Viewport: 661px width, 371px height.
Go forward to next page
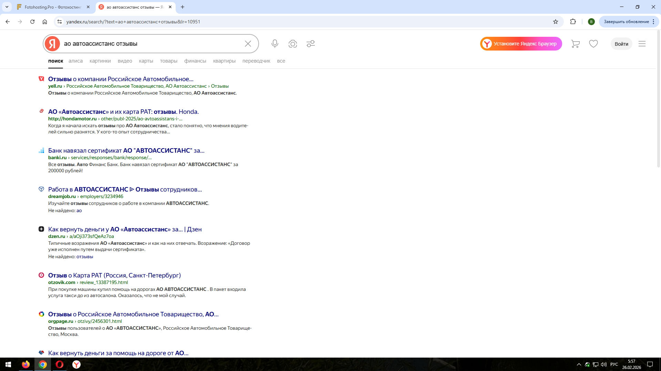(20, 22)
